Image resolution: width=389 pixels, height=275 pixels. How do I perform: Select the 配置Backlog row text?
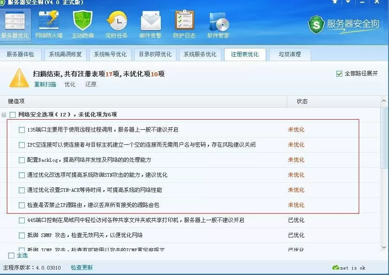89,160
